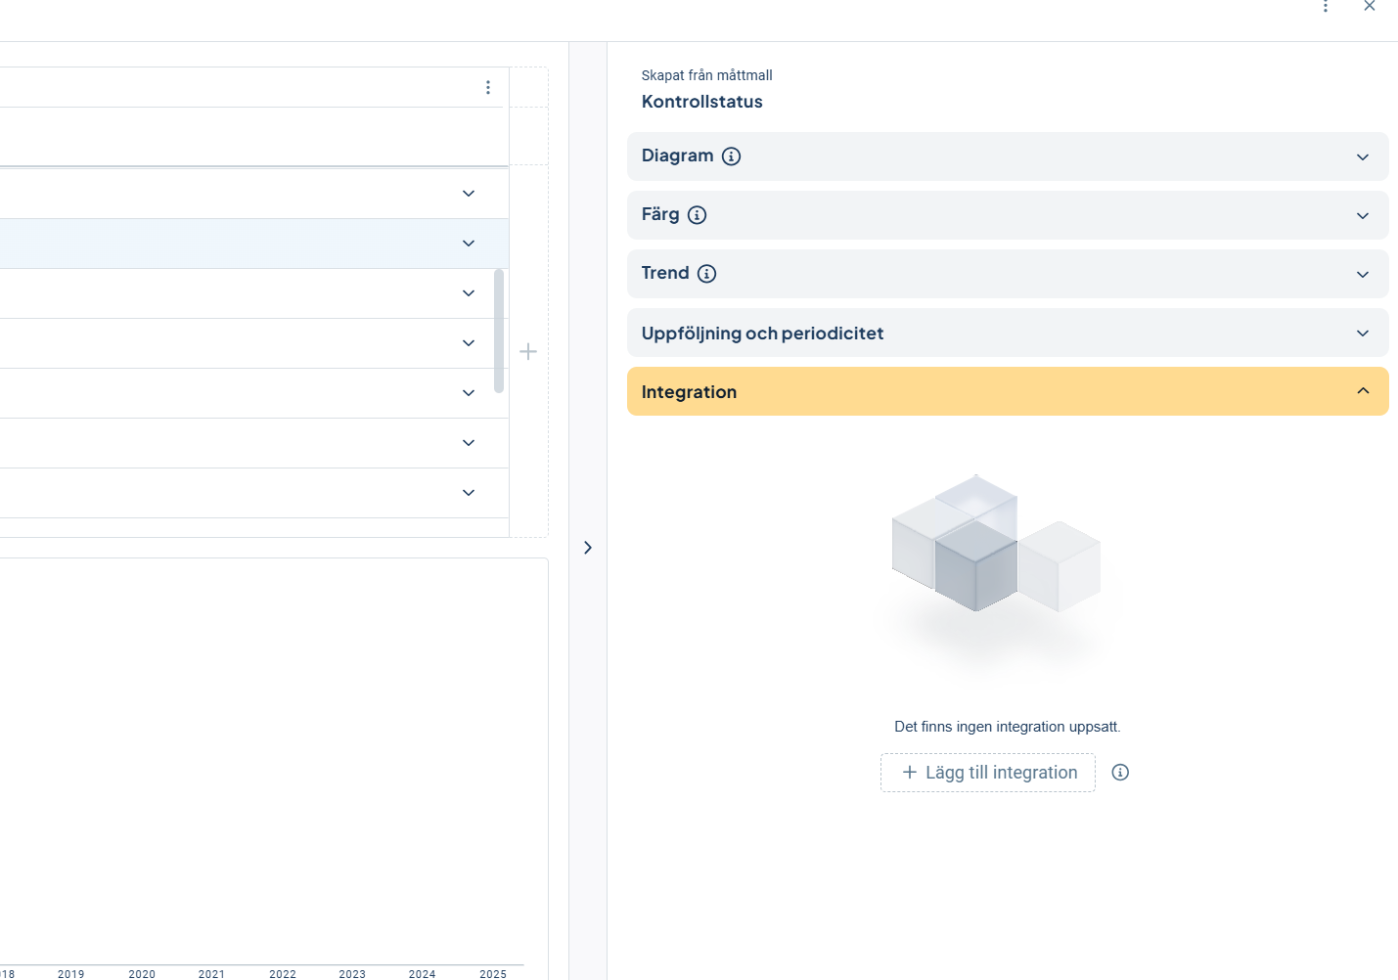The image size is (1398, 980).
Task: Show info for the Diagram section
Action: point(731,156)
